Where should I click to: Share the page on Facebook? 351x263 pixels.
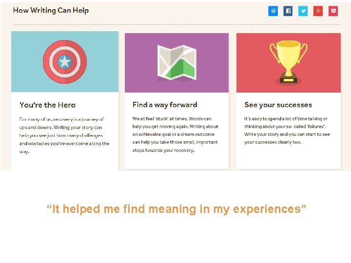pyautogui.click(x=288, y=11)
